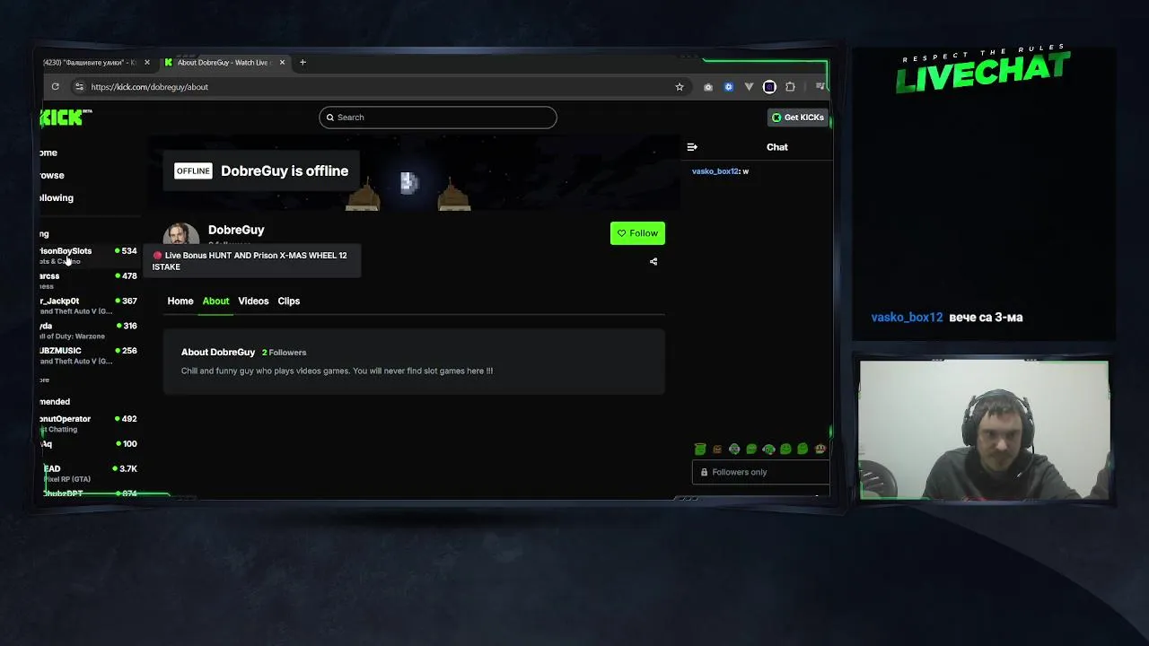
Task: Open Following in the left sidebar
Action: [x=56, y=197]
